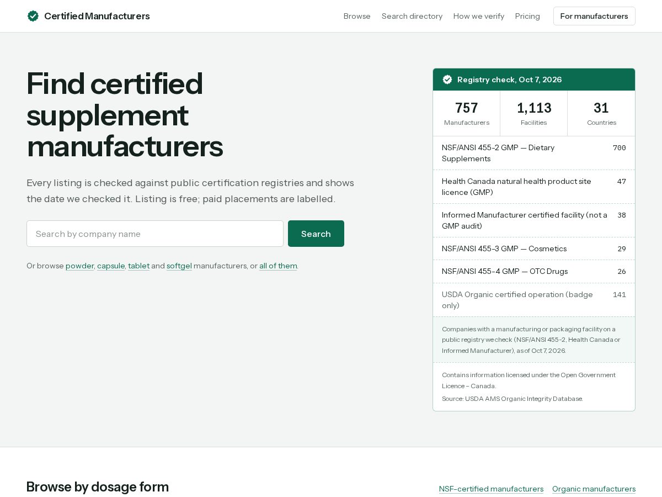
Task: Open the Pricing page
Action: pos(527,16)
